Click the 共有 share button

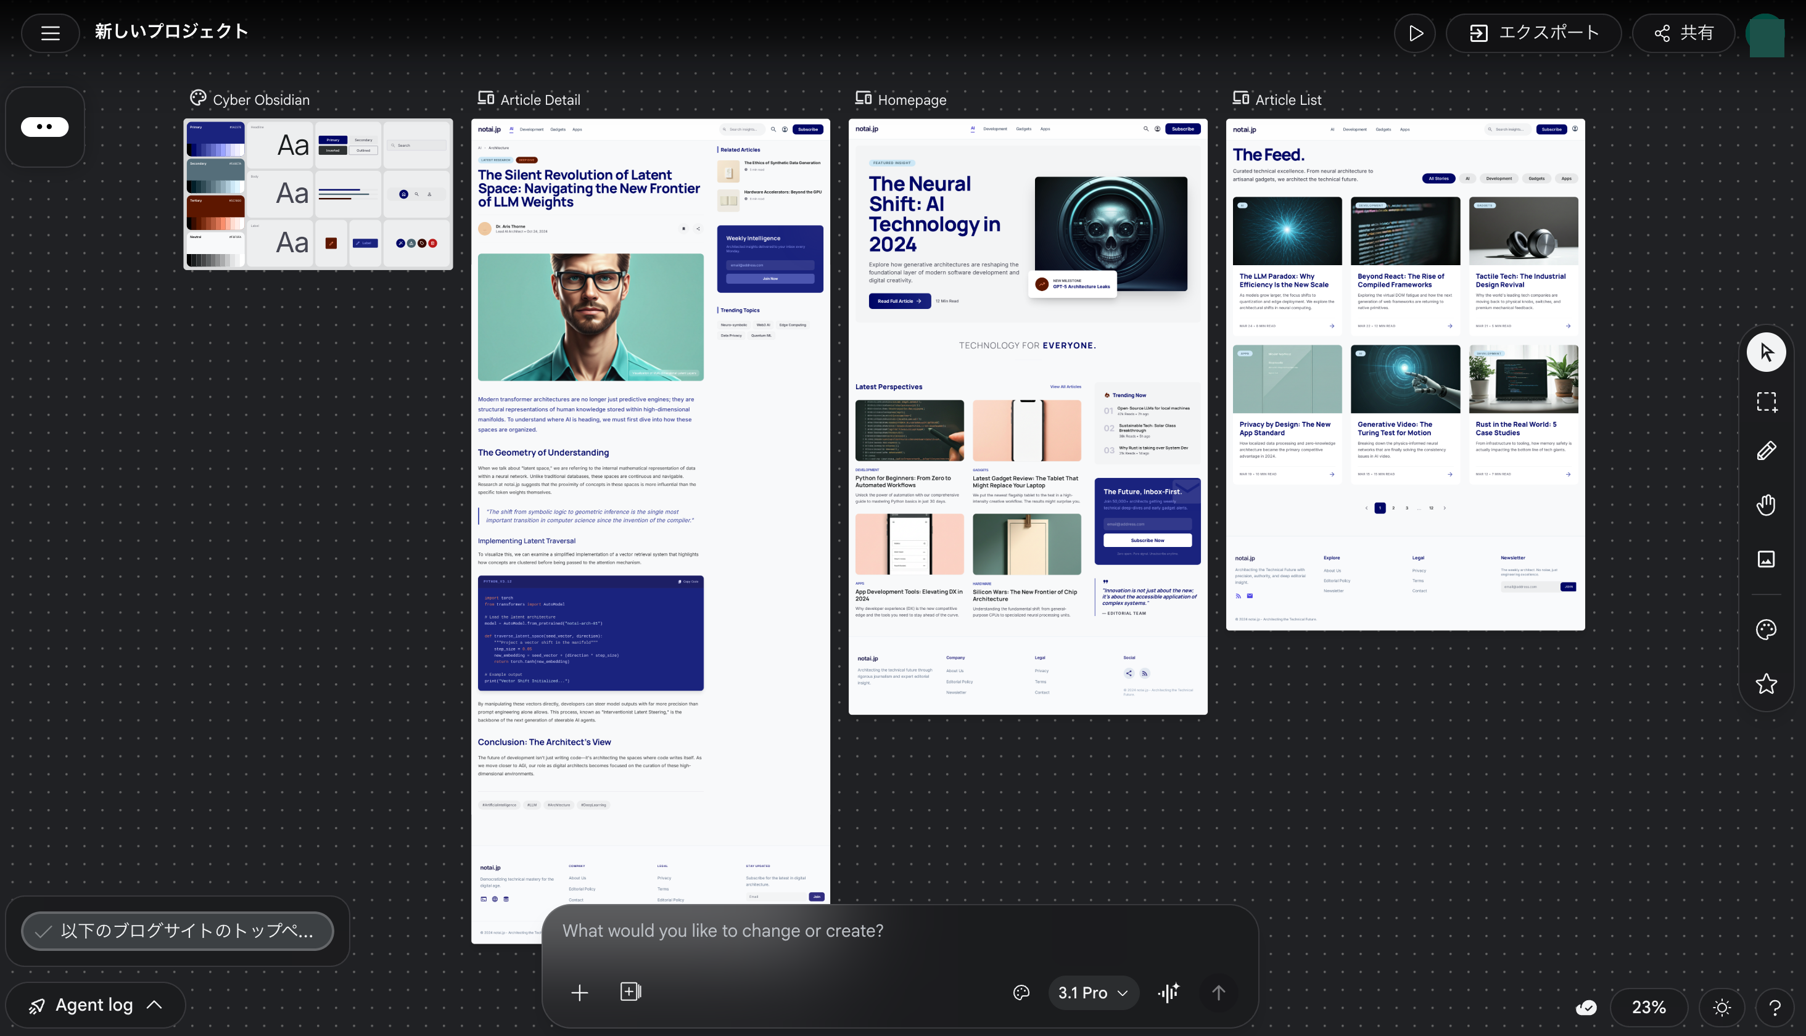click(x=1683, y=33)
